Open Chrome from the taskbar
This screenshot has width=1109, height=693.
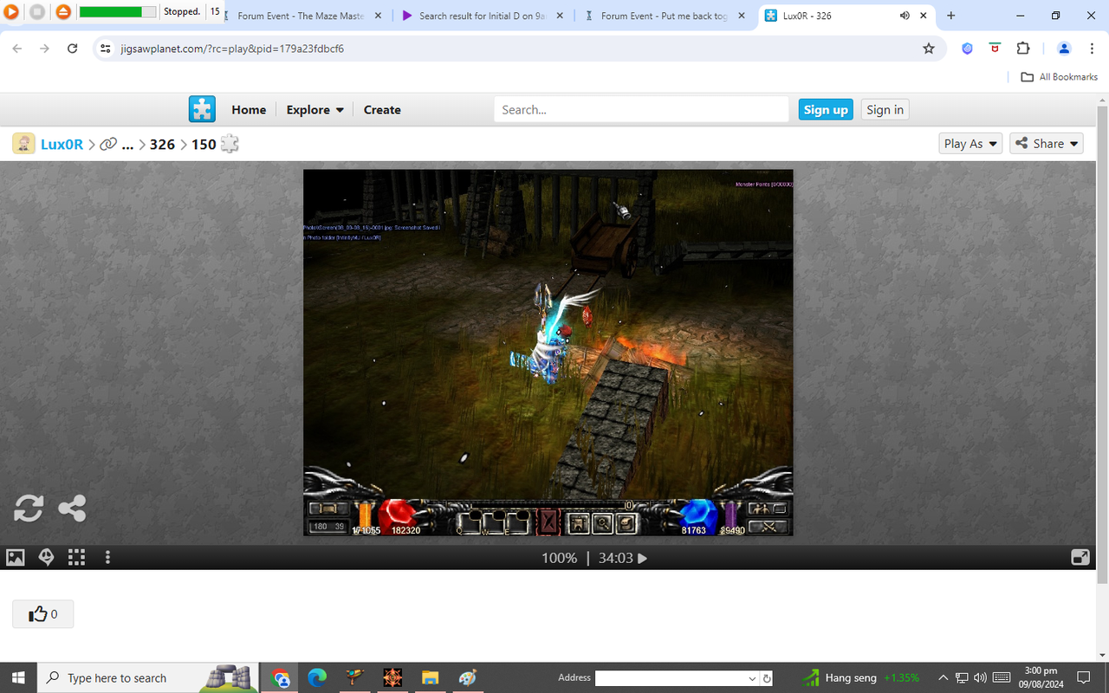[x=281, y=677]
